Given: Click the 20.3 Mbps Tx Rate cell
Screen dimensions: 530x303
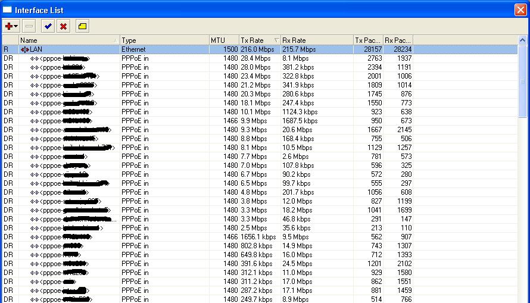Looking at the screenshot, I should 255,94.
